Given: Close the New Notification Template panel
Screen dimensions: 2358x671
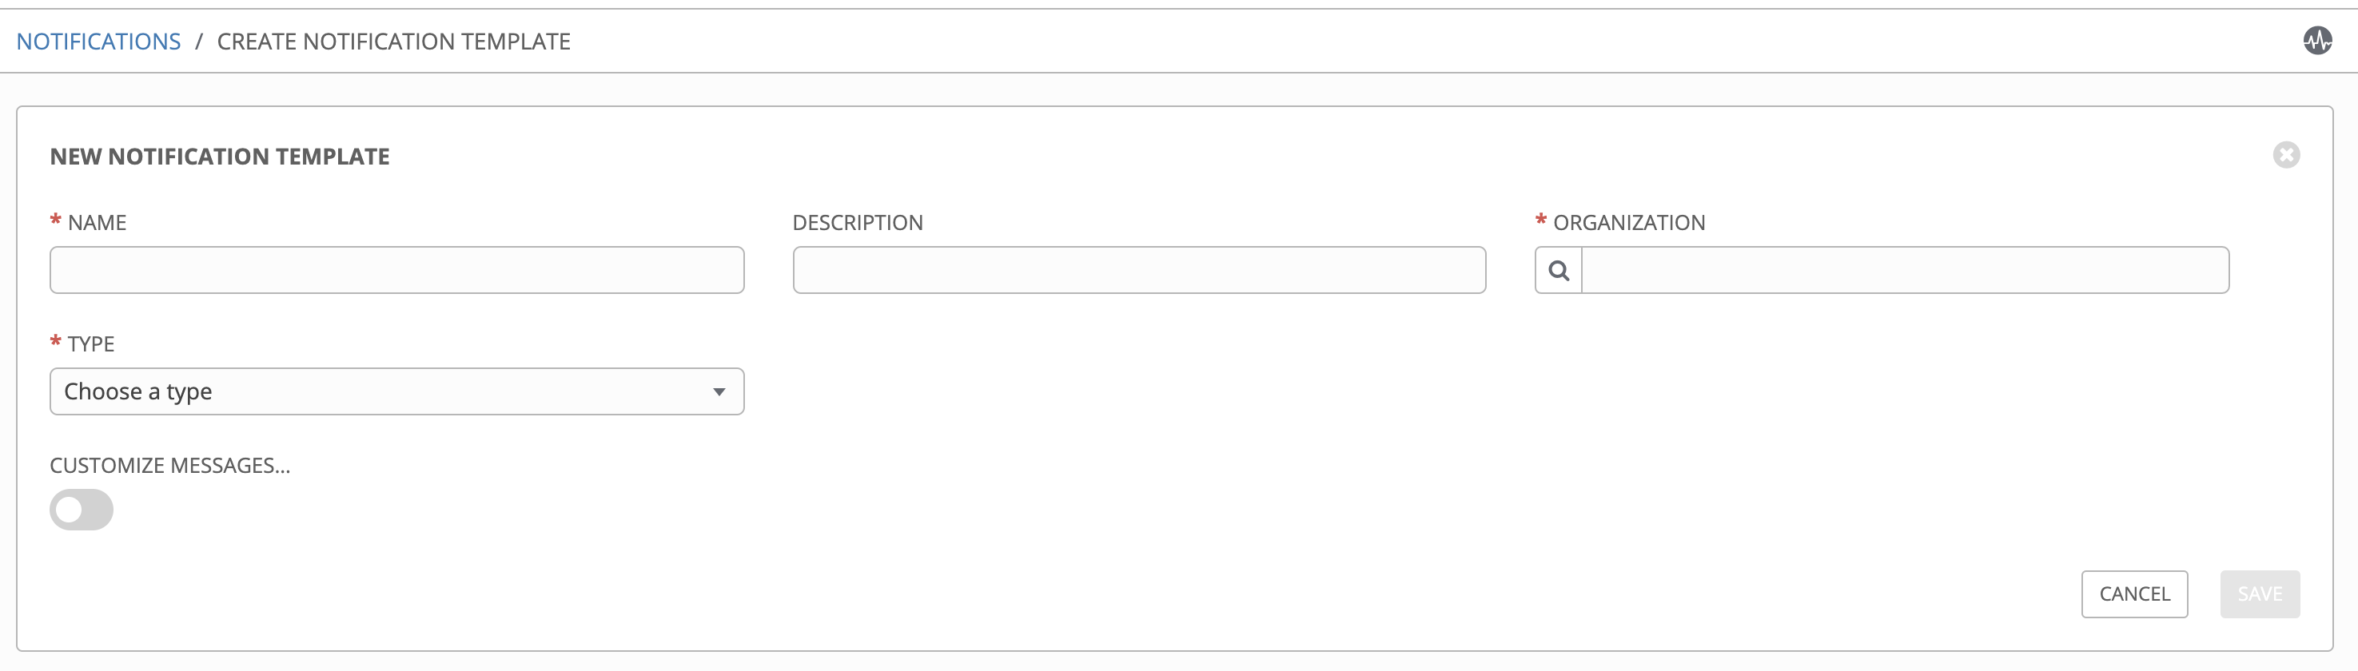Looking at the screenshot, I should [2286, 156].
